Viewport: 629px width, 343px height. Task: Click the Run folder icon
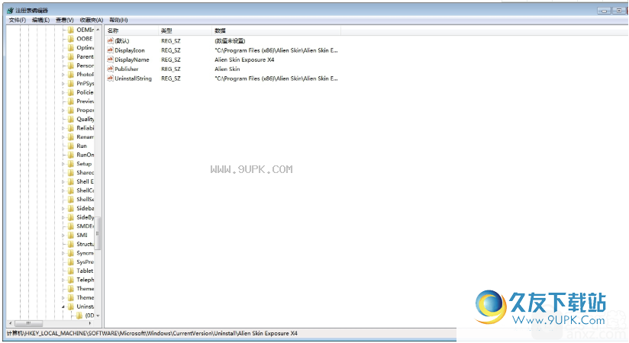point(71,146)
